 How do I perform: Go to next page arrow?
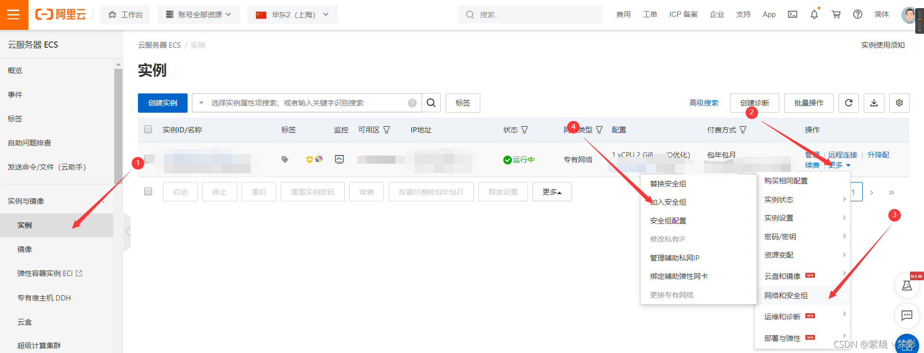871,192
